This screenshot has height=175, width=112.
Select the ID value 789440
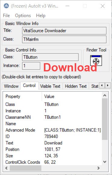click(x=51, y=137)
